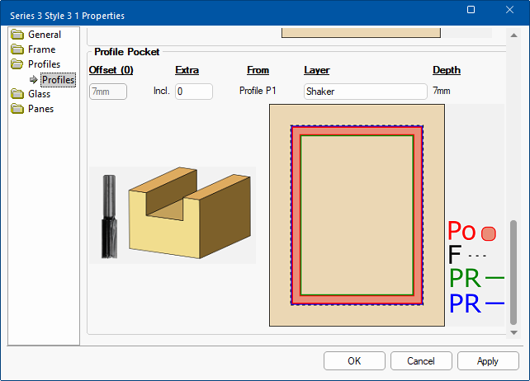530x381 pixels.
Task: Click the 7mm Offset field
Action: pyautogui.click(x=108, y=92)
